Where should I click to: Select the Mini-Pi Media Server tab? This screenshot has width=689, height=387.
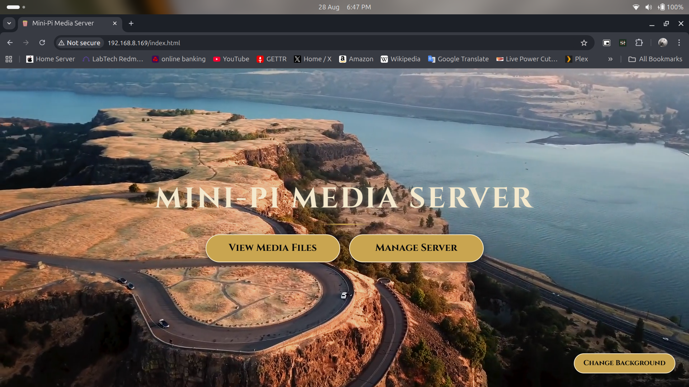(63, 23)
